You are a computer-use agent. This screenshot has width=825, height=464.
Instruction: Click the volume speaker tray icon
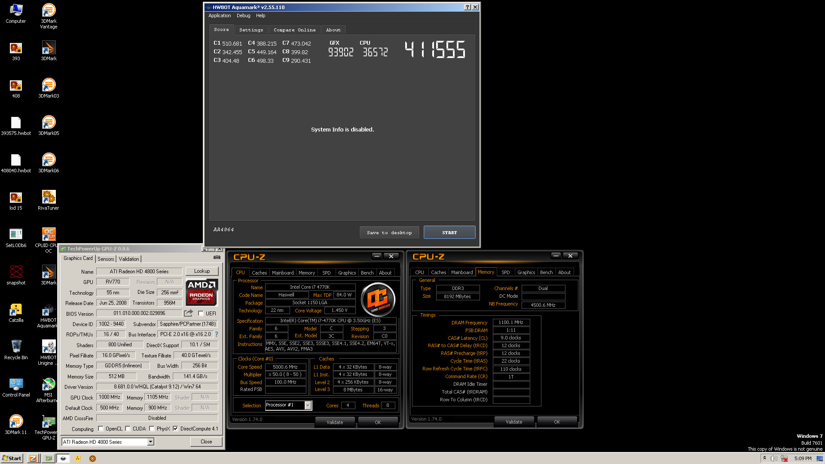click(773, 458)
